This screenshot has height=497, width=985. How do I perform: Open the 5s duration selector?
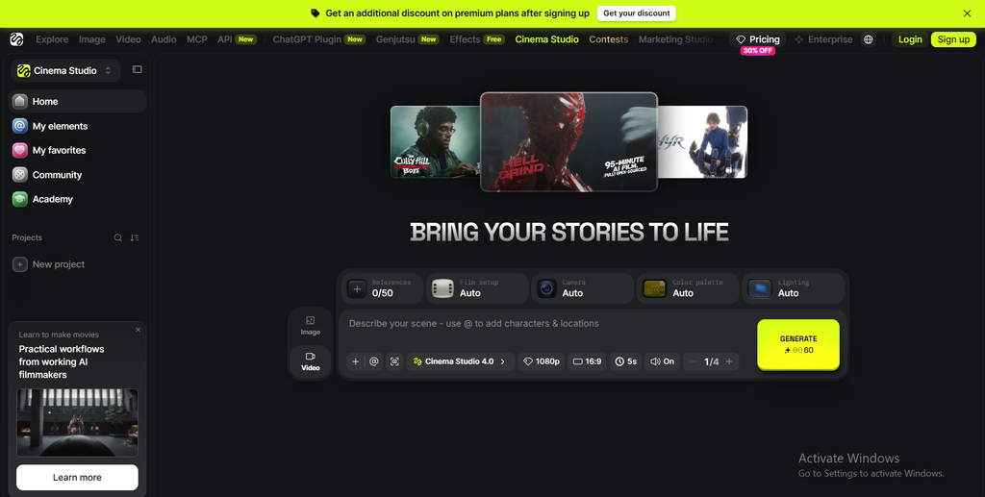pyautogui.click(x=625, y=361)
